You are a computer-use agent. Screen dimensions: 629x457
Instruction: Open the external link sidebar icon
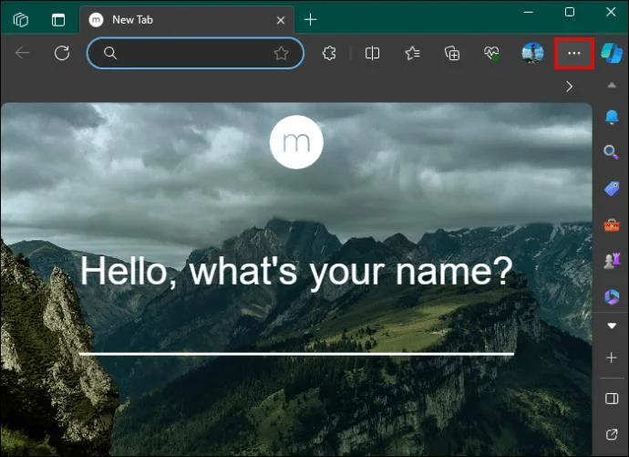[612, 433]
